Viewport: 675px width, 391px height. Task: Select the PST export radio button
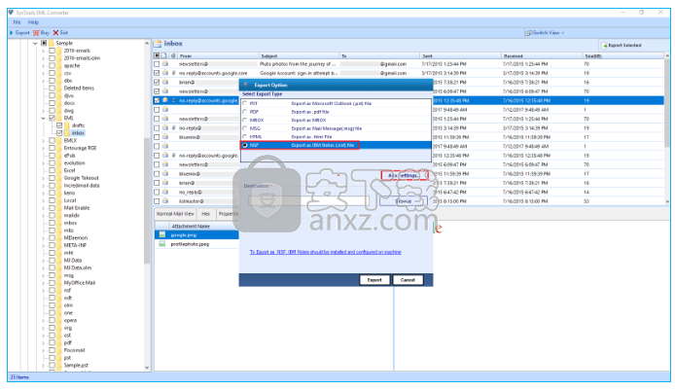coord(245,104)
